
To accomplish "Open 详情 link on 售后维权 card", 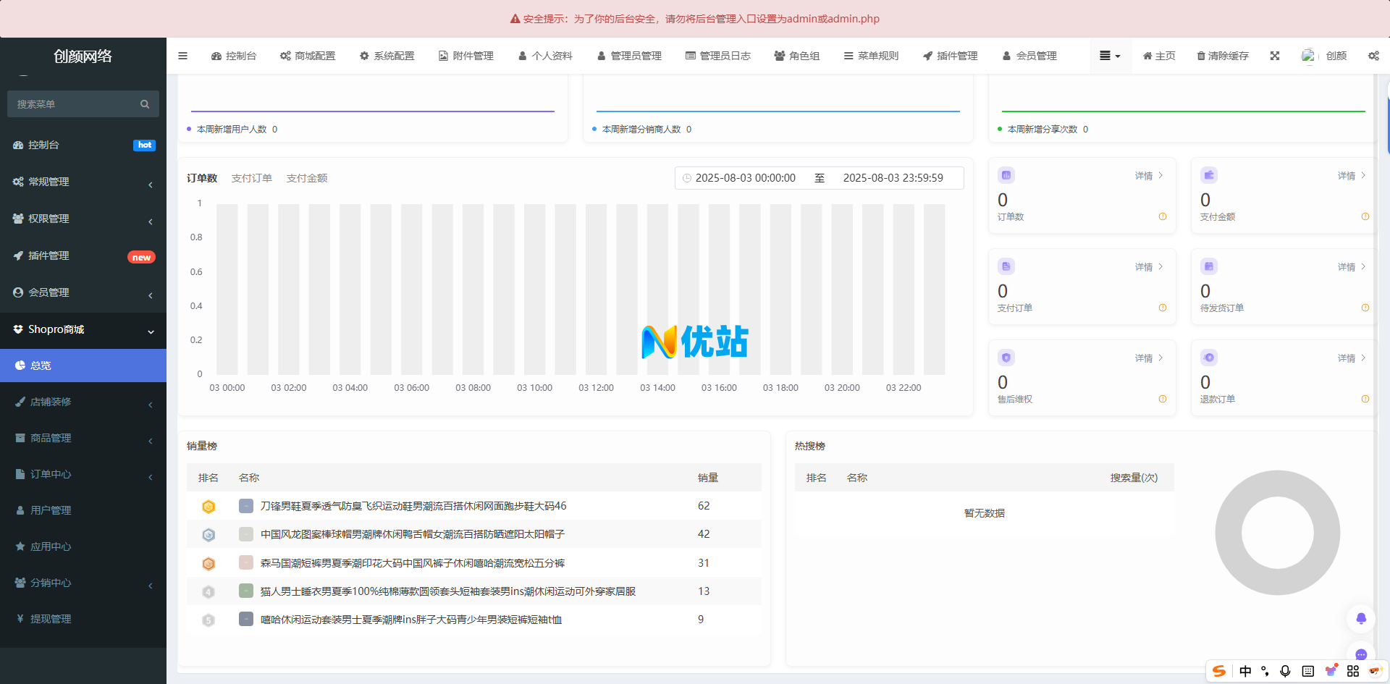I will pyautogui.click(x=1148, y=358).
